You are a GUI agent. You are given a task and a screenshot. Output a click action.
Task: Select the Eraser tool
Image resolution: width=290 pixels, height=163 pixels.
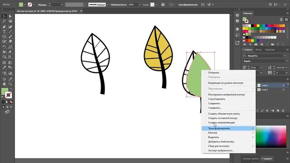pyautogui.click(x=10, y=42)
